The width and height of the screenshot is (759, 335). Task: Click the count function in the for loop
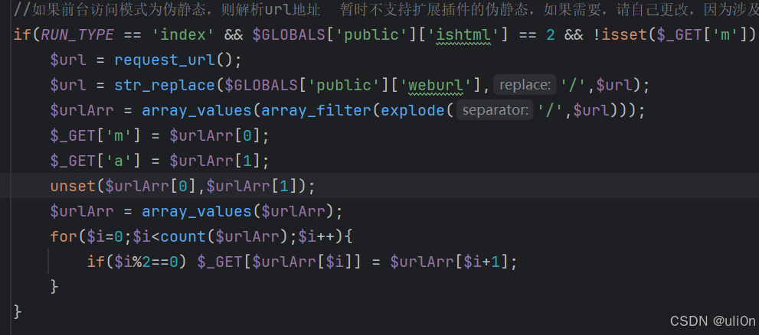(183, 237)
